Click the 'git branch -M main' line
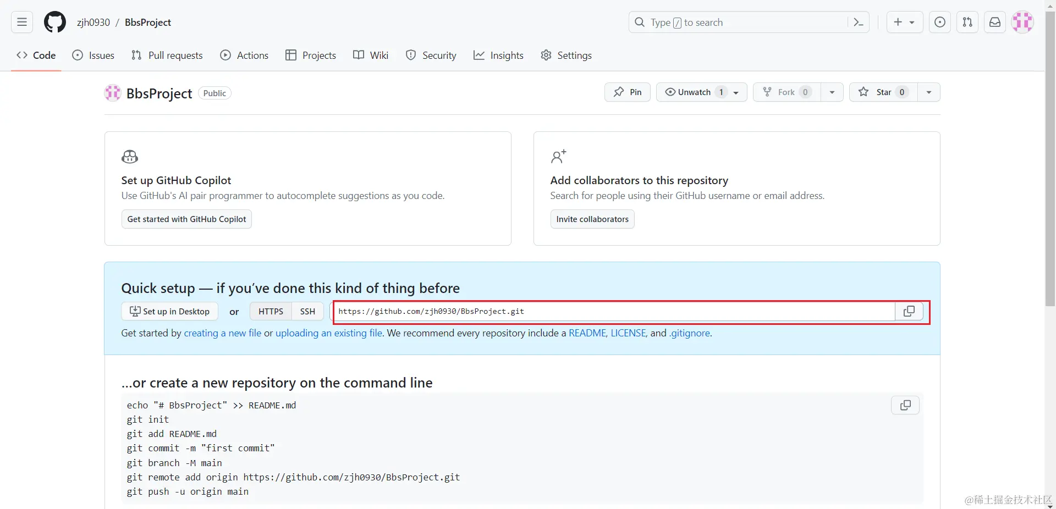This screenshot has width=1056, height=509. (174, 463)
